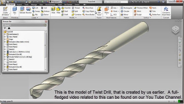Viewport: 184px width, 104px height.
Task: Pick the Combine tool
Action: click(77, 15)
